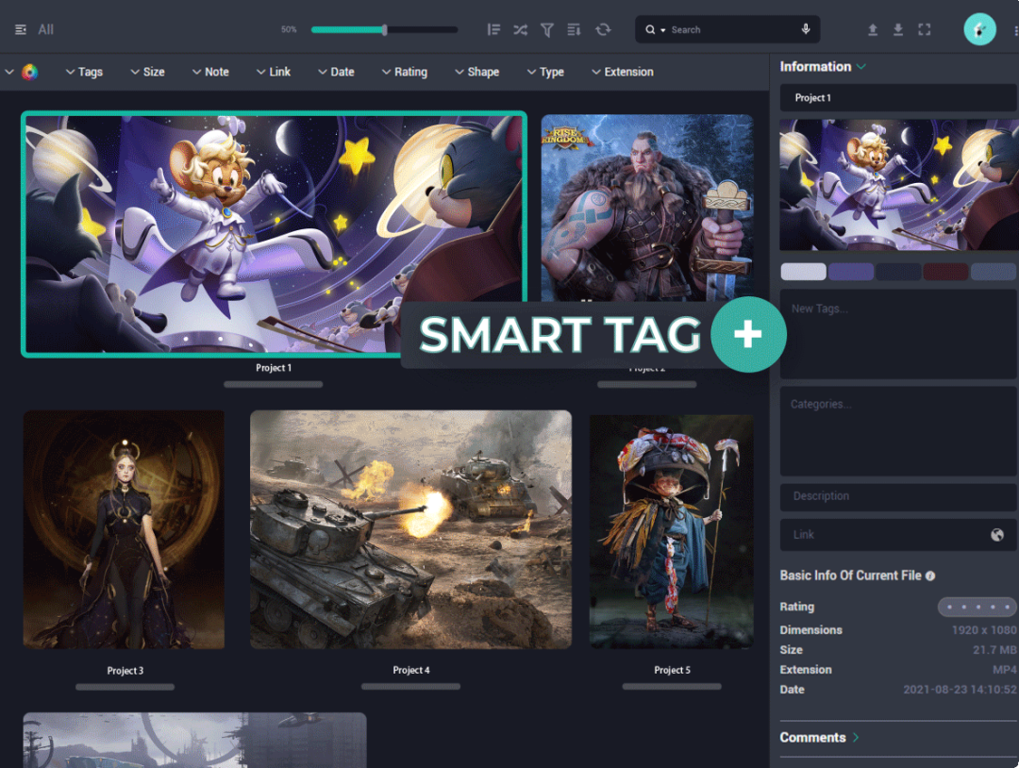Viewport: 1019px width, 768px height.
Task: Open the color wheel filter icon
Action: pyautogui.click(x=30, y=72)
